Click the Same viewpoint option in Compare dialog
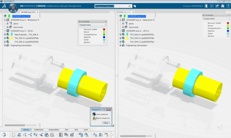The width and height of the screenshot is (231, 138). tap(100, 114)
